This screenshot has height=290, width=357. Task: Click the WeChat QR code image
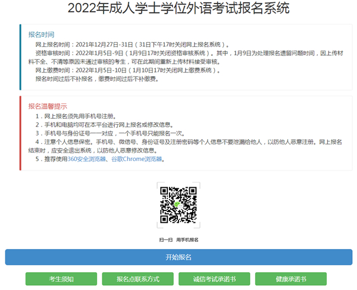pyautogui.click(x=178, y=205)
